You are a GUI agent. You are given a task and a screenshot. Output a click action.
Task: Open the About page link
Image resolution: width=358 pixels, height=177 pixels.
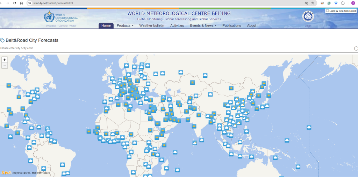coord(251,25)
